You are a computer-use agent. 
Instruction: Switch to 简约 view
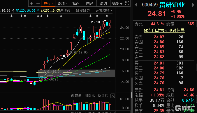click(x=103, y=3)
